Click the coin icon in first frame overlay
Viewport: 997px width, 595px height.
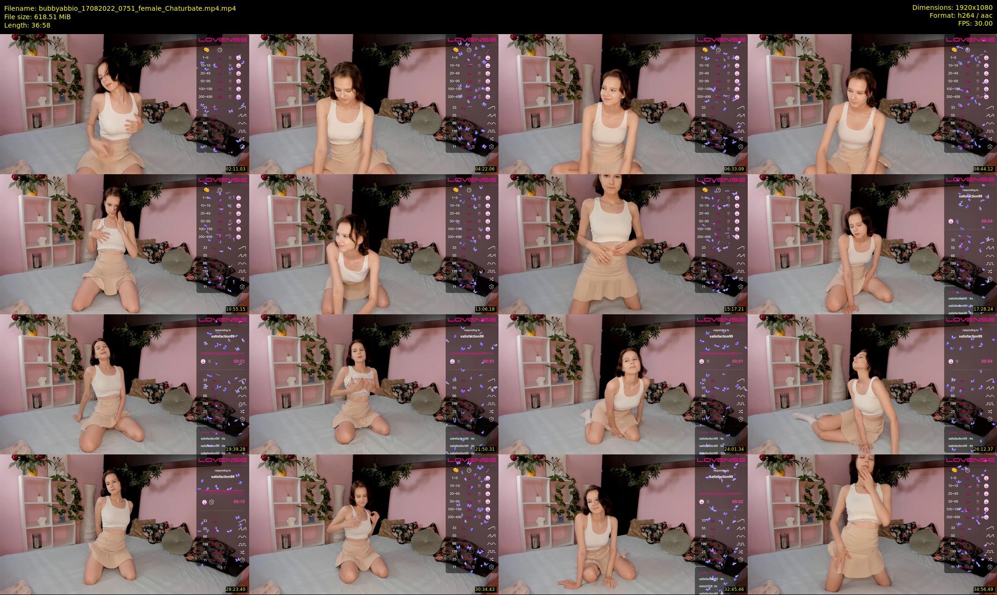206,50
